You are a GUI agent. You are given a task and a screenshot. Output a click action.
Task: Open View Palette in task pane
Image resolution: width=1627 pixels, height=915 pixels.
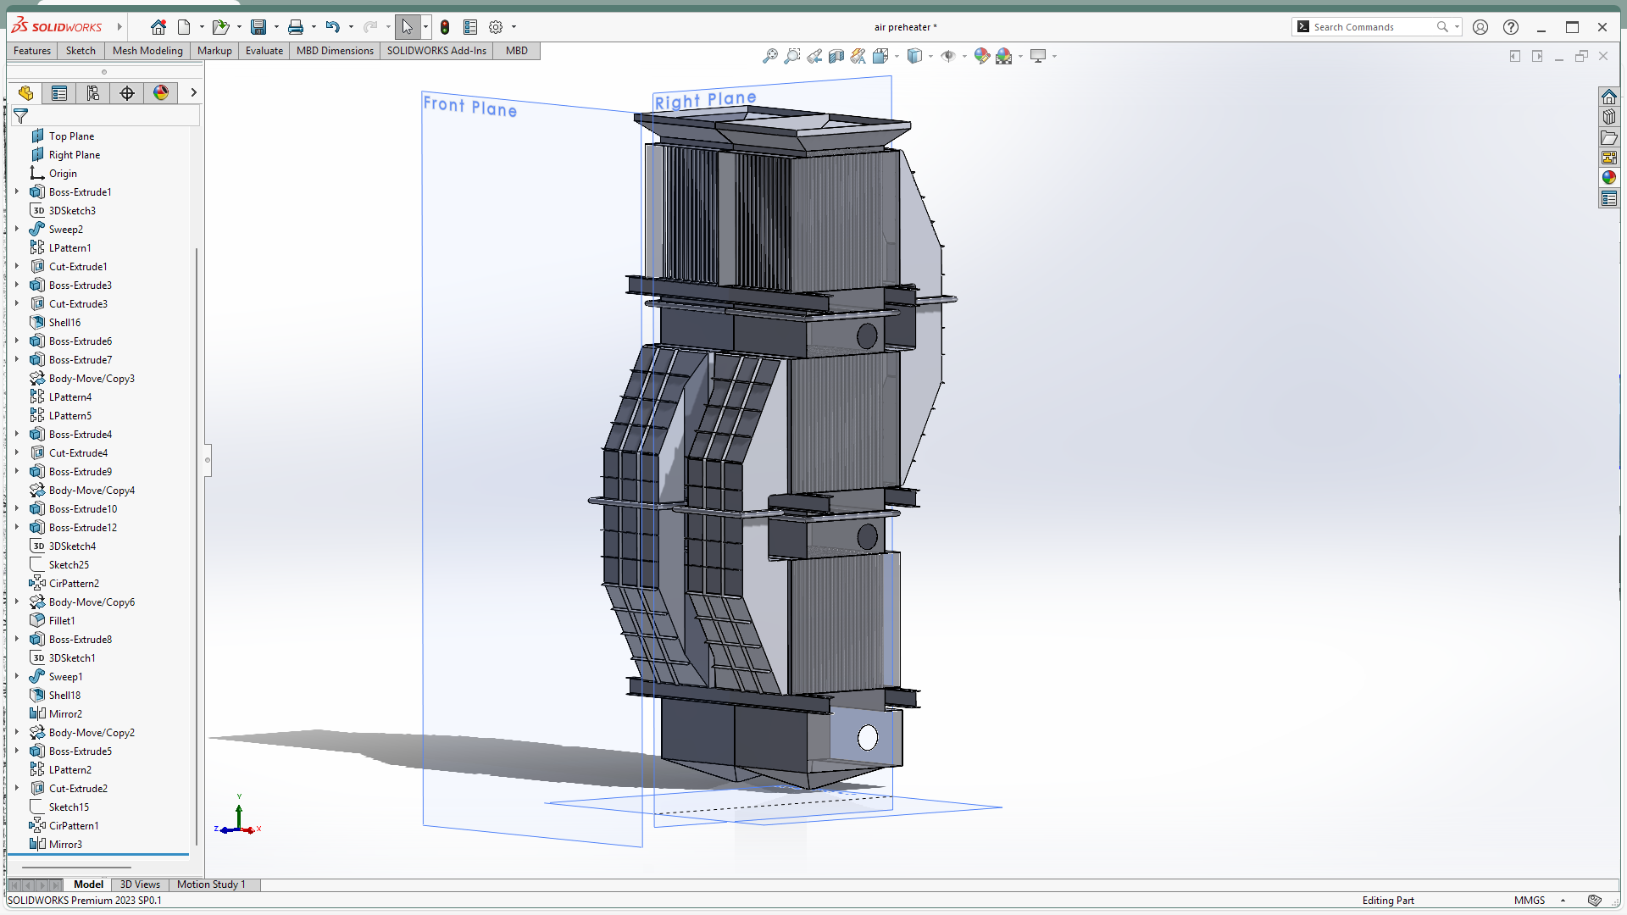[x=1608, y=158]
